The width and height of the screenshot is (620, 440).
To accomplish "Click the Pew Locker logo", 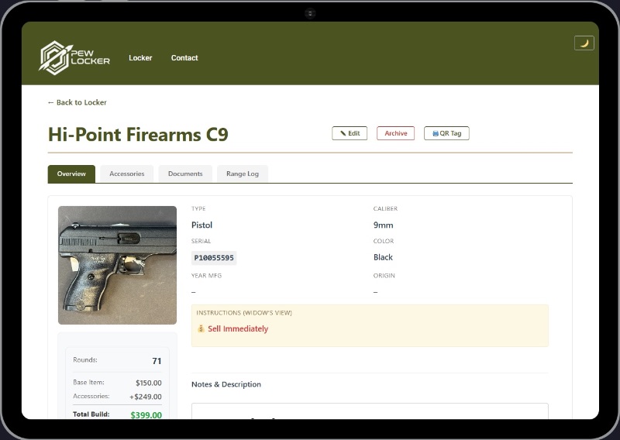I will point(75,58).
